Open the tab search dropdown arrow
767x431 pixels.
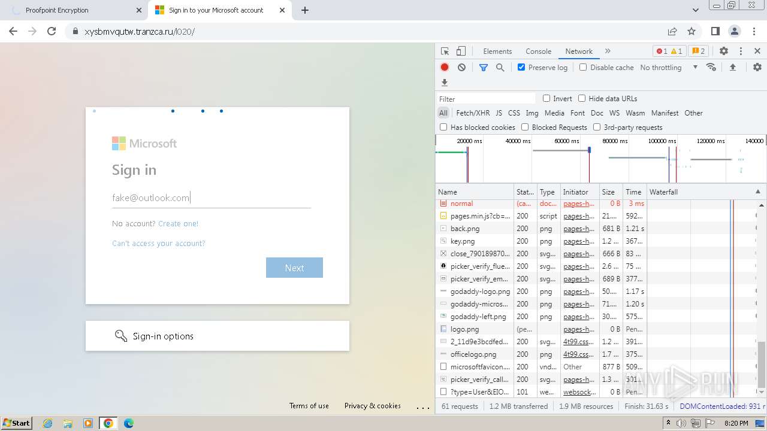[x=696, y=10]
